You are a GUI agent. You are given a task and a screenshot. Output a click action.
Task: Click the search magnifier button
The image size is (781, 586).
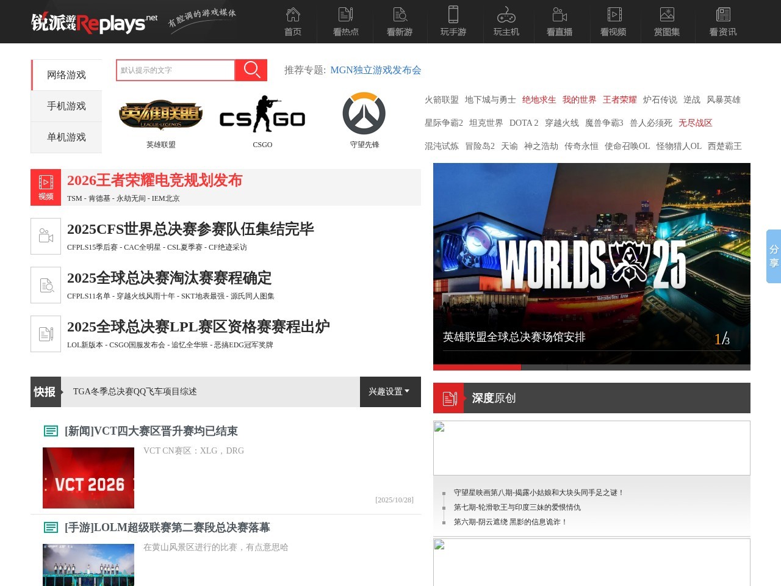tap(250, 70)
